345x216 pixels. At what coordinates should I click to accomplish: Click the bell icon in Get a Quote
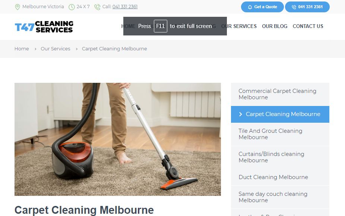pos(250,7)
